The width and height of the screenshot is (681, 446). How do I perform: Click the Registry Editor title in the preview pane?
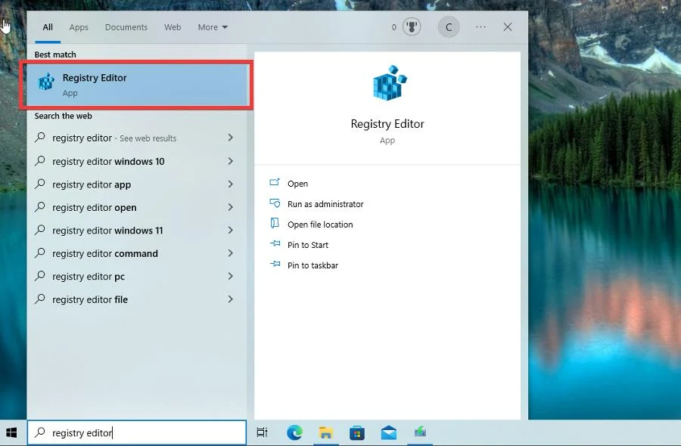(387, 124)
